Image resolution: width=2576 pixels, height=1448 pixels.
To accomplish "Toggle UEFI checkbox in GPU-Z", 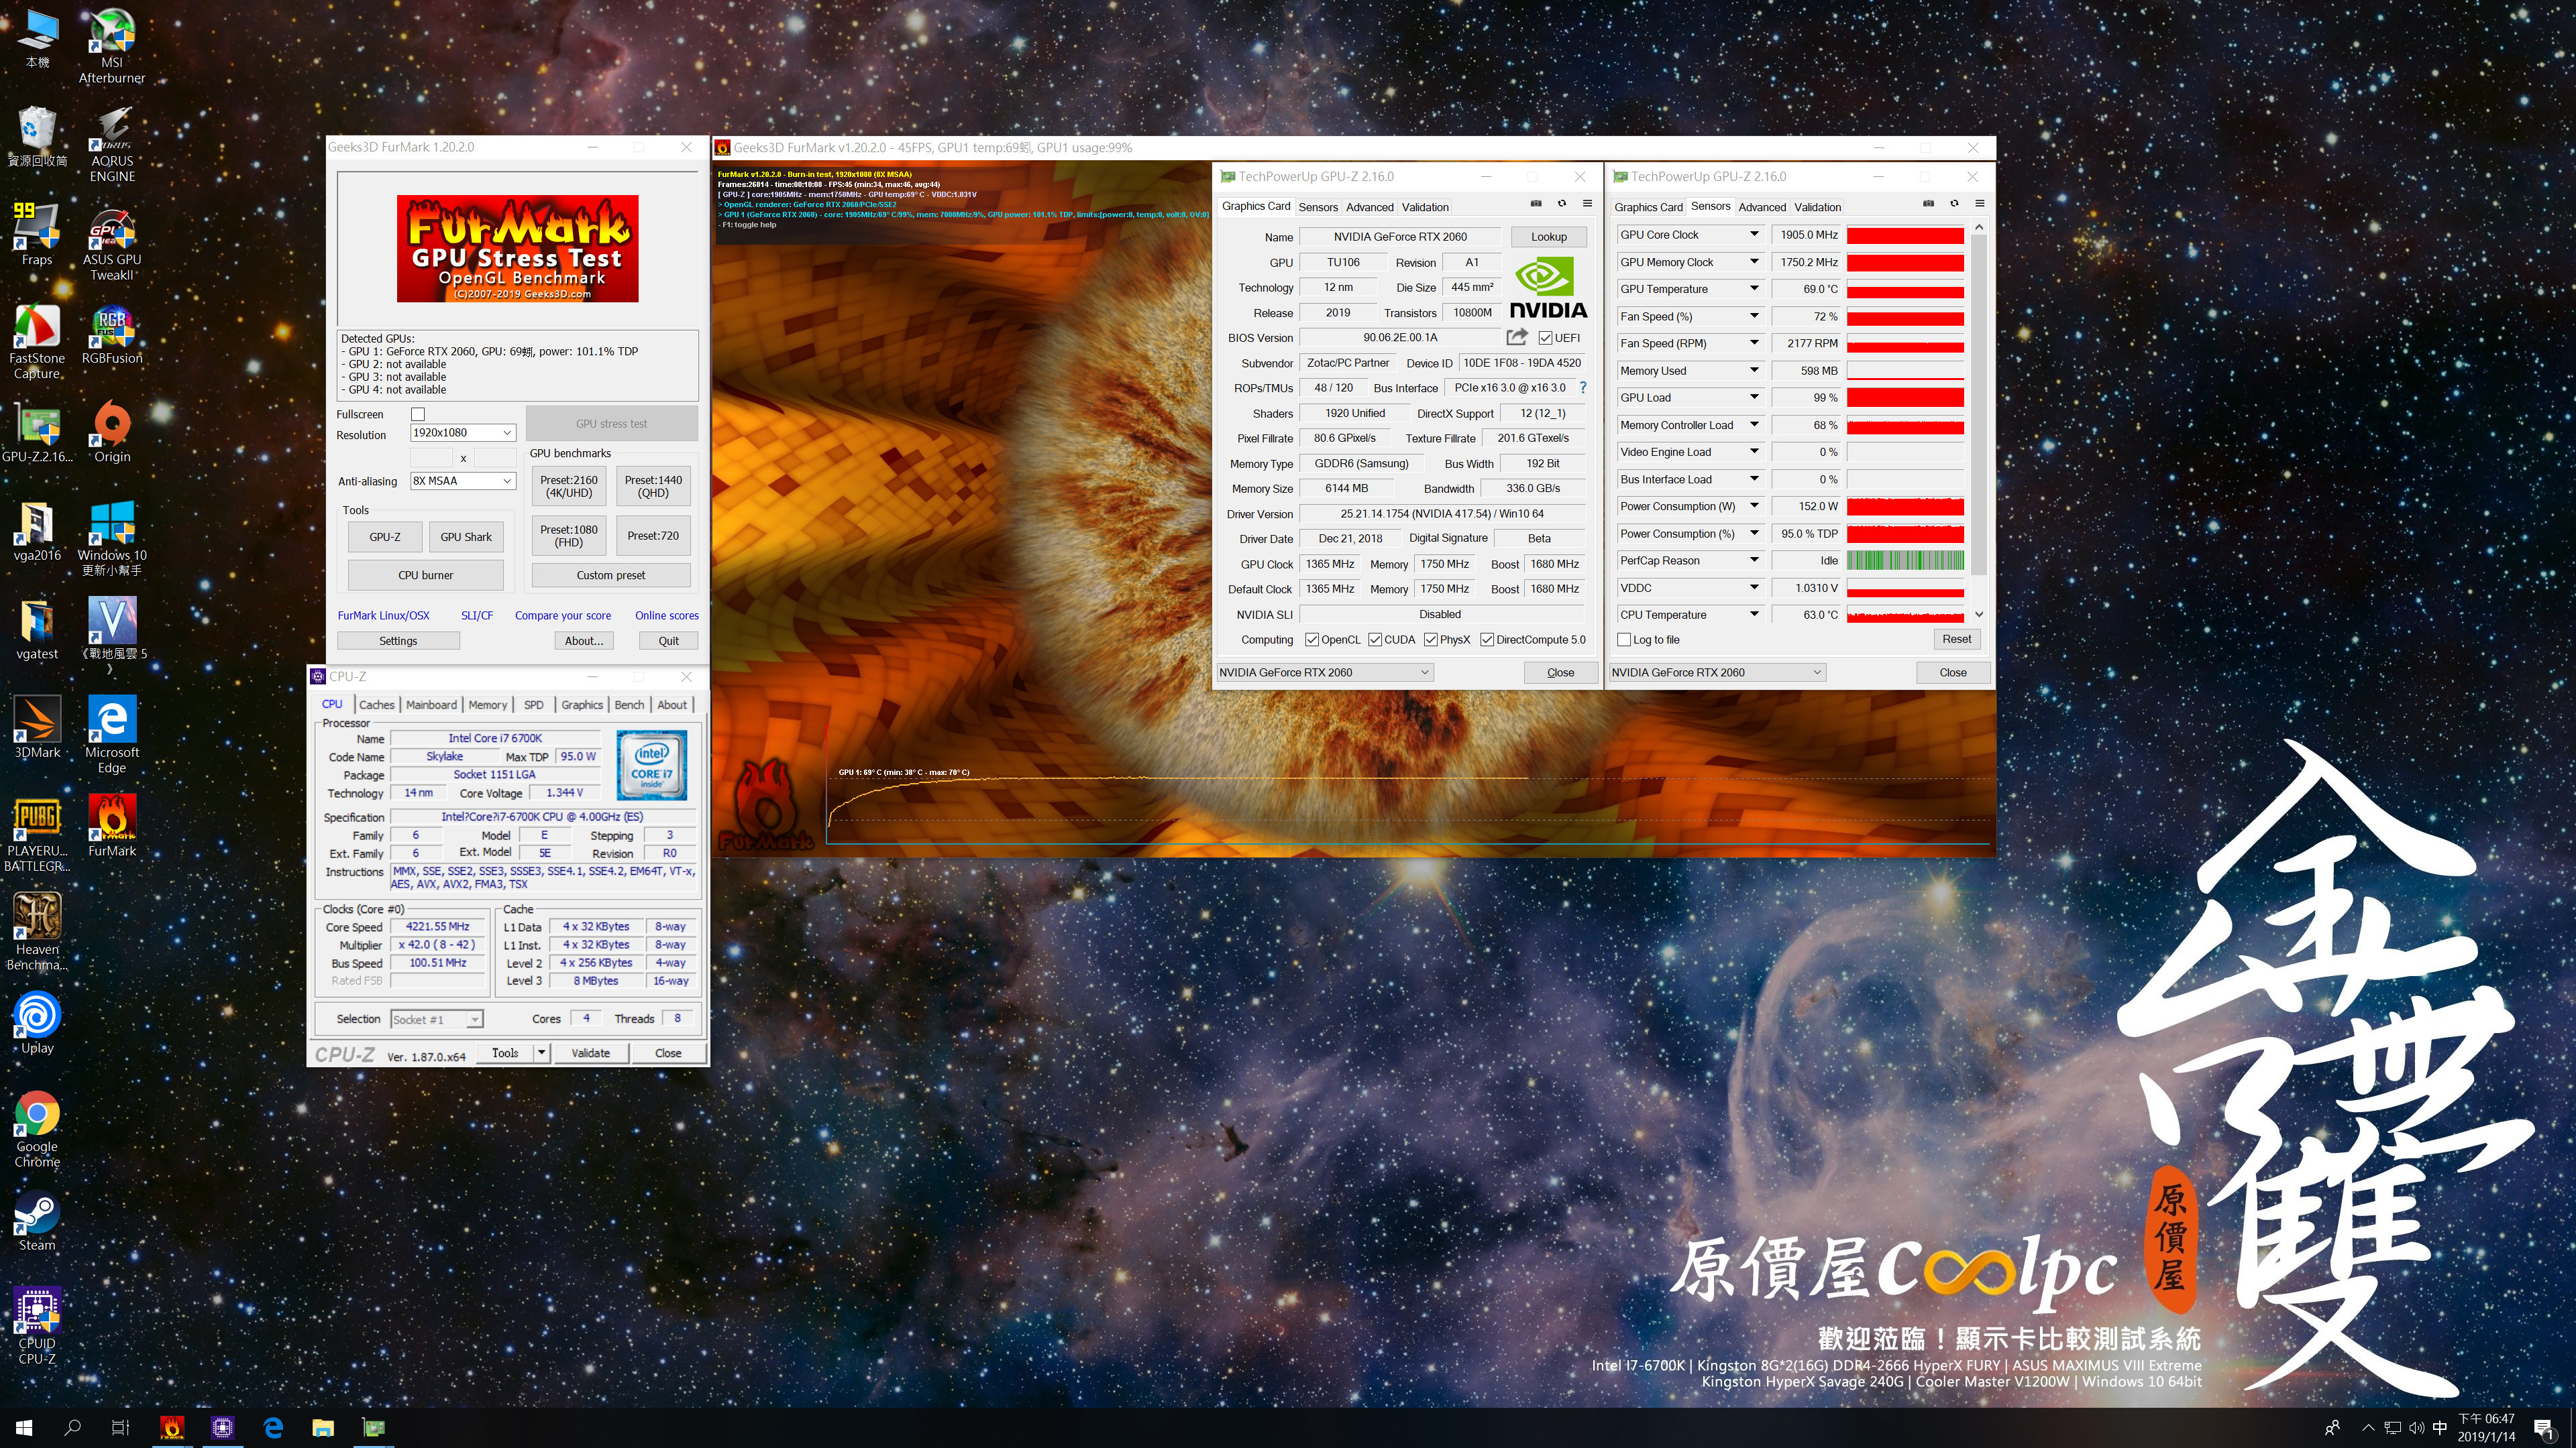I will point(1545,338).
